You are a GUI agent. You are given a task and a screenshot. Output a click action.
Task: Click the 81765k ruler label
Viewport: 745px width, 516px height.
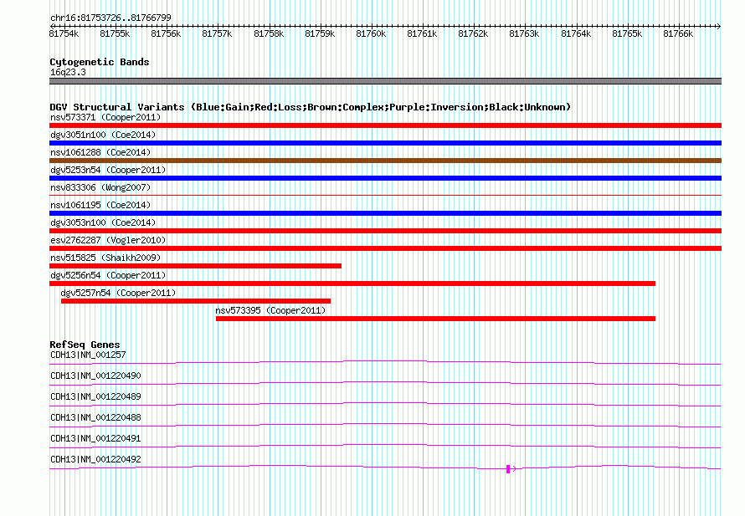pos(627,33)
